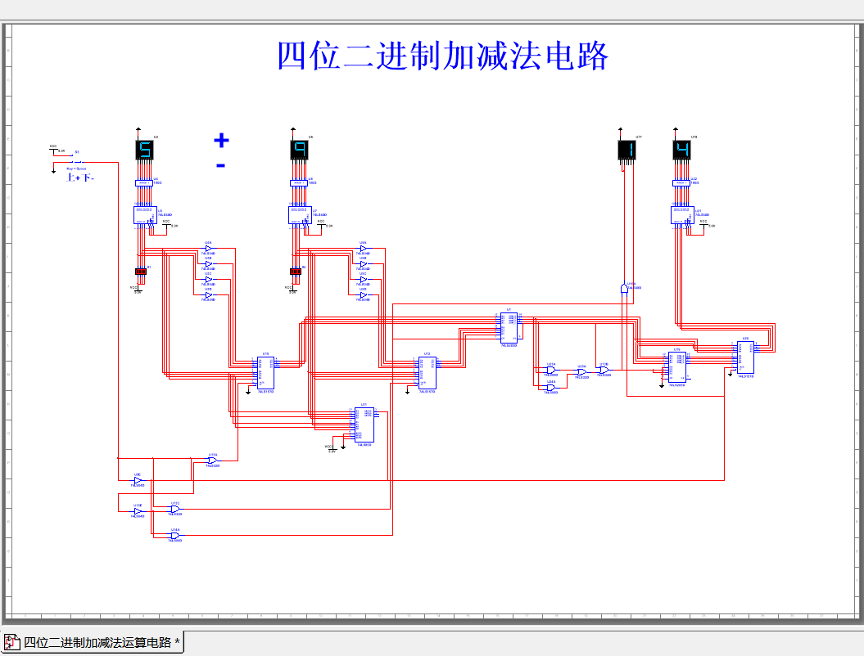The width and height of the screenshot is (864, 656).
Task: Click the schematic icon on bottom tab
Action: click(12, 642)
